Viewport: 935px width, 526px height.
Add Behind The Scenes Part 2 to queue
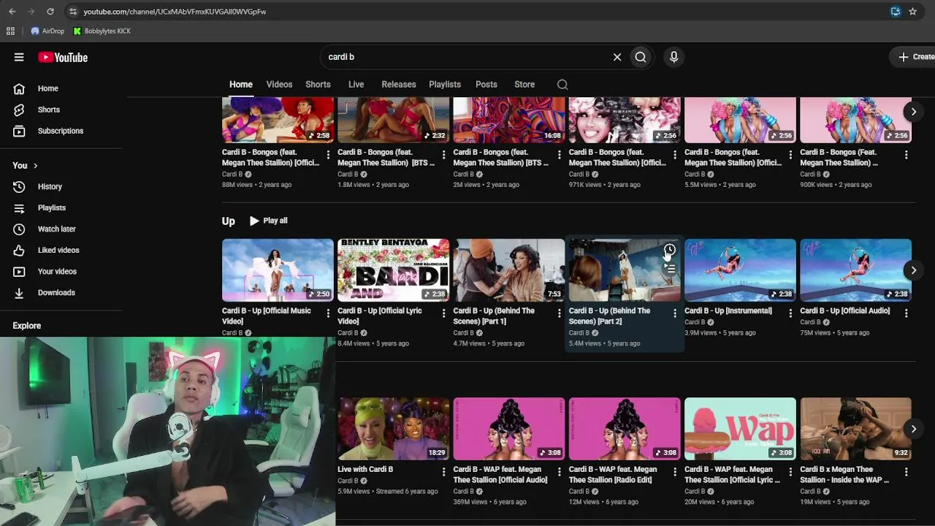(670, 270)
